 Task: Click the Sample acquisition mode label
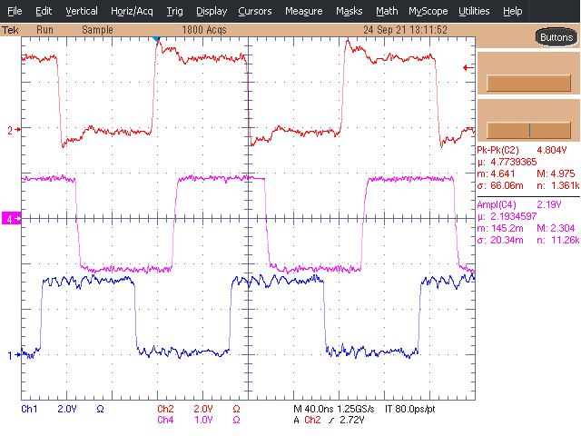(97, 30)
